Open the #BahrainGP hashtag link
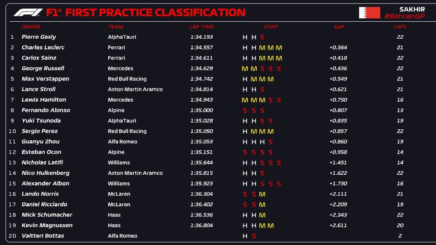This screenshot has width=436, height=245. pos(404,16)
